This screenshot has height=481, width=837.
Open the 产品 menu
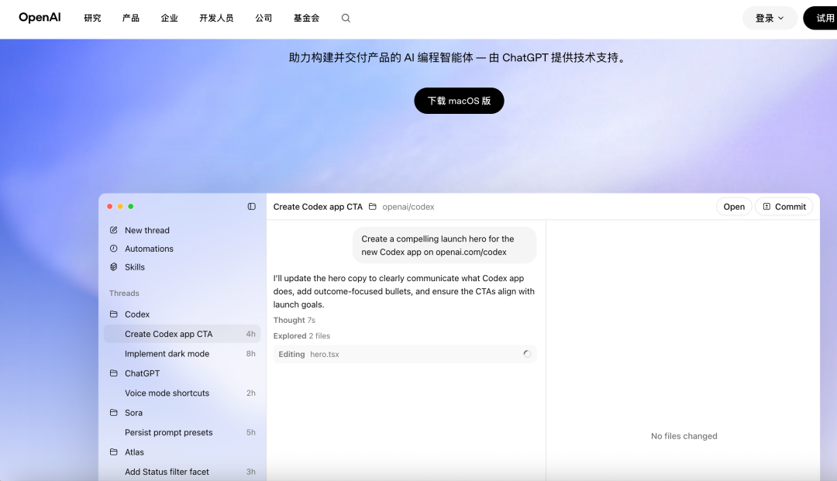pyautogui.click(x=131, y=18)
